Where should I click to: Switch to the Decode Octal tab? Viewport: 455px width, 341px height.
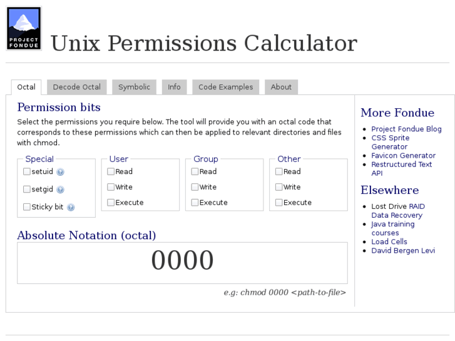pyautogui.click(x=77, y=87)
